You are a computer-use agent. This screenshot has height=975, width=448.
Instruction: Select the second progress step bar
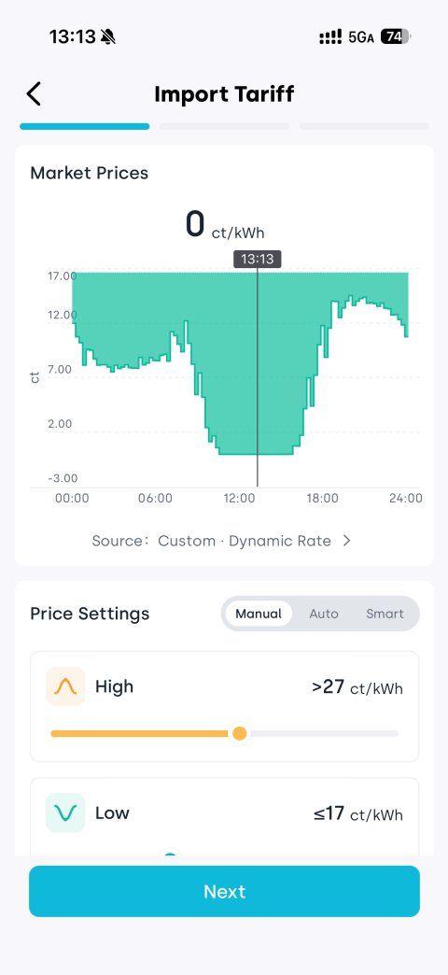(224, 126)
